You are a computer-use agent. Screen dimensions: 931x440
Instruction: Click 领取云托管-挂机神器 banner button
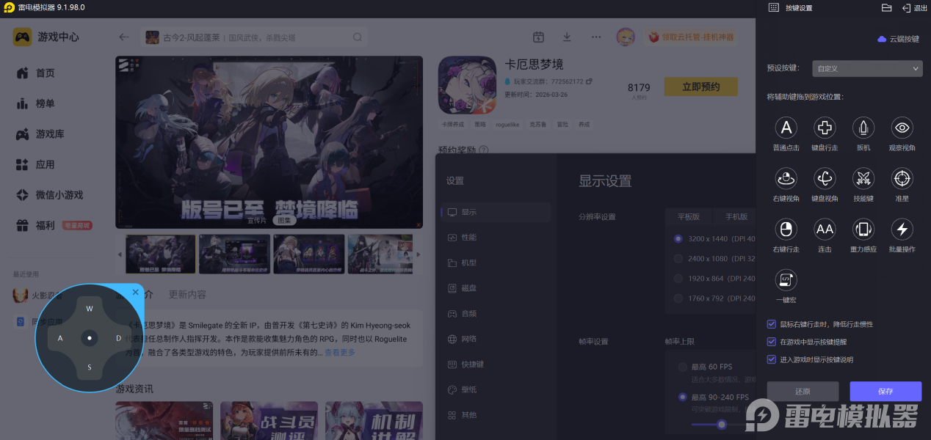(691, 37)
